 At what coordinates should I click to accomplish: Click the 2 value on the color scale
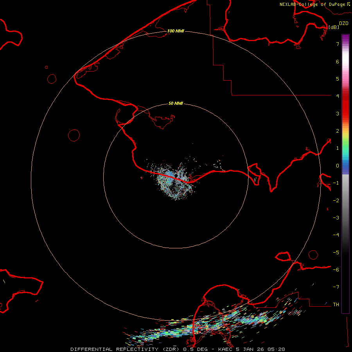tap(338, 131)
